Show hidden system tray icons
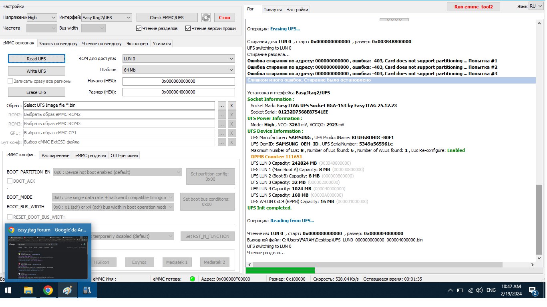This screenshot has width=547, height=307. 450,291
